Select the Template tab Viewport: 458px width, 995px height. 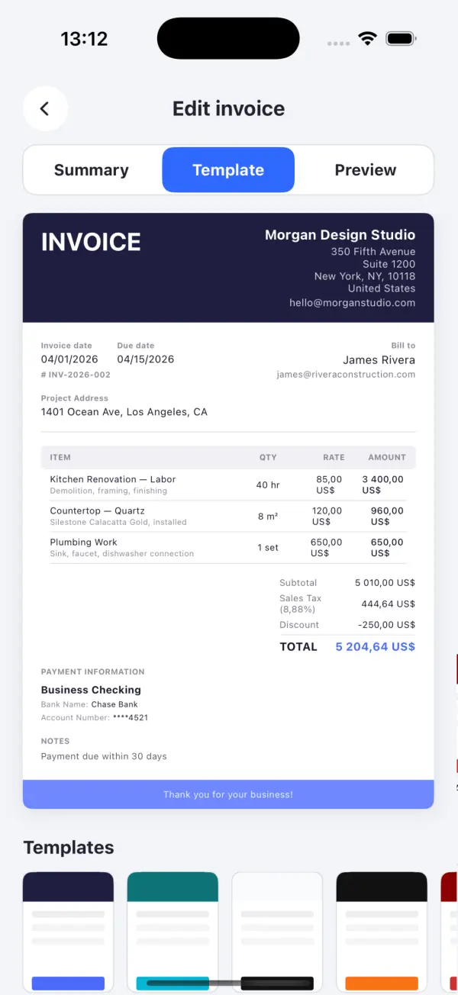coord(228,170)
